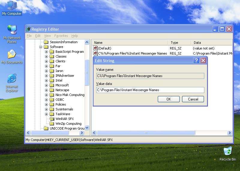
Task: Click the IMAdvertiser folder icon
Action: (52, 76)
